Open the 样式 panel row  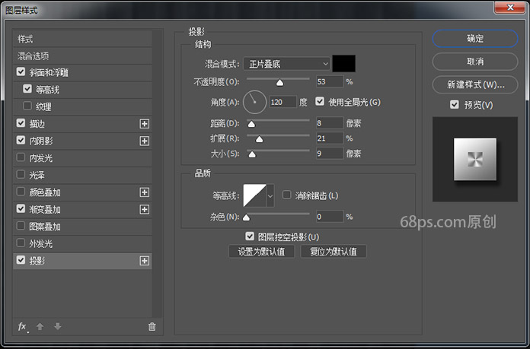82,39
